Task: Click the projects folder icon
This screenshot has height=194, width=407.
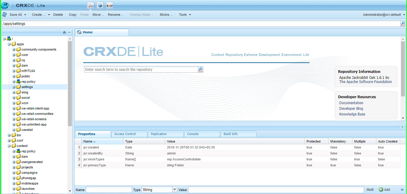Action: (x=18, y=167)
